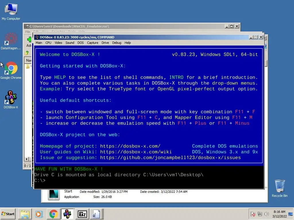Open the Sound menu

(x=70, y=43)
